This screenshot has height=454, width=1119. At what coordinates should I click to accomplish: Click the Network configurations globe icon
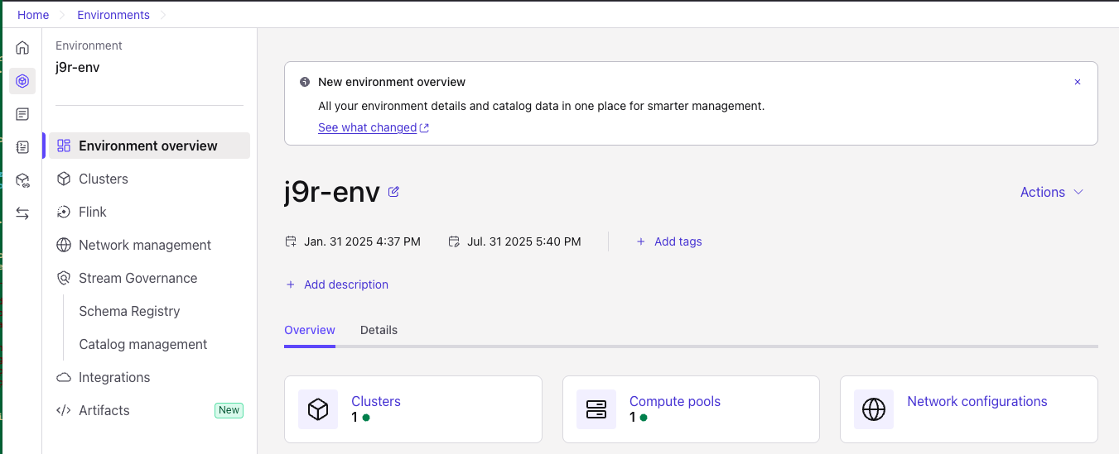click(874, 409)
